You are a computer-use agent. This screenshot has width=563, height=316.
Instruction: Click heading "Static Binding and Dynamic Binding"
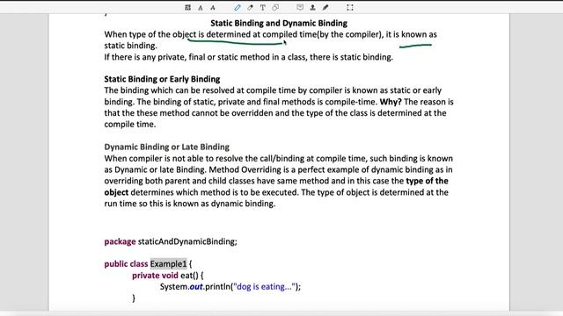pos(279,24)
